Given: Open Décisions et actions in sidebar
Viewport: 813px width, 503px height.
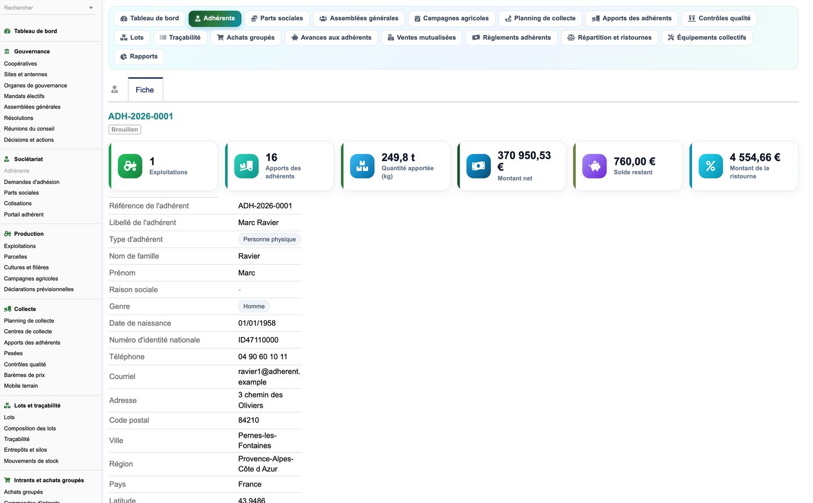Looking at the screenshot, I should [29, 140].
